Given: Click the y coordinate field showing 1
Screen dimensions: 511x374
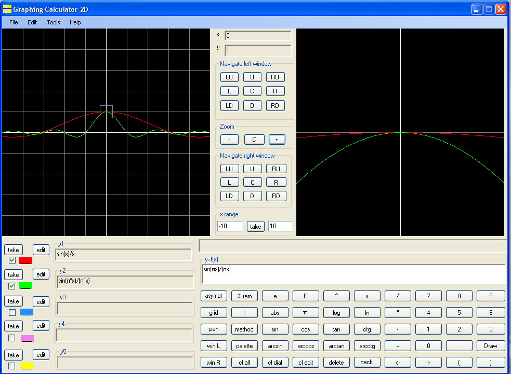Looking at the screenshot, I should [x=258, y=50].
